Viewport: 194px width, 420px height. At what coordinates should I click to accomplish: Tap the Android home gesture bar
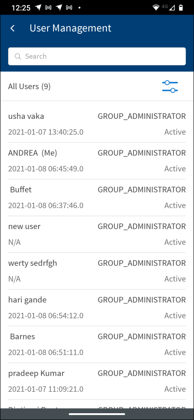pyautogui.click(x=97, y=414)
